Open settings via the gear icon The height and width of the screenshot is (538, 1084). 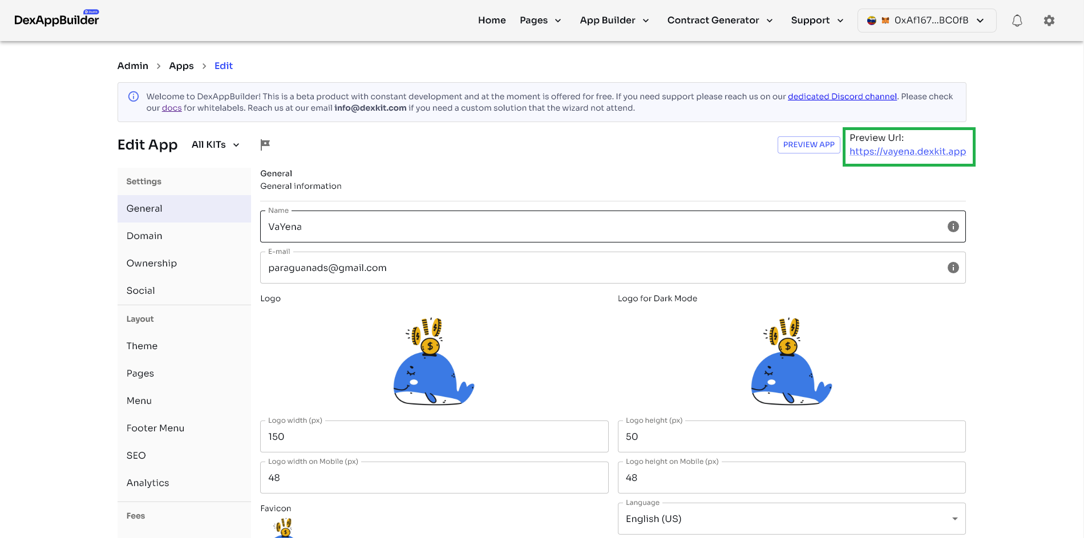point(1049,21)
